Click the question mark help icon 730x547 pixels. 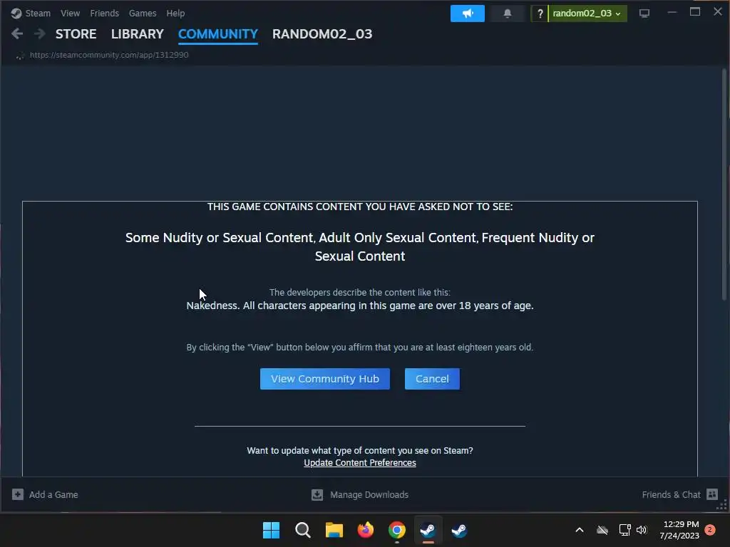point(540,14)
